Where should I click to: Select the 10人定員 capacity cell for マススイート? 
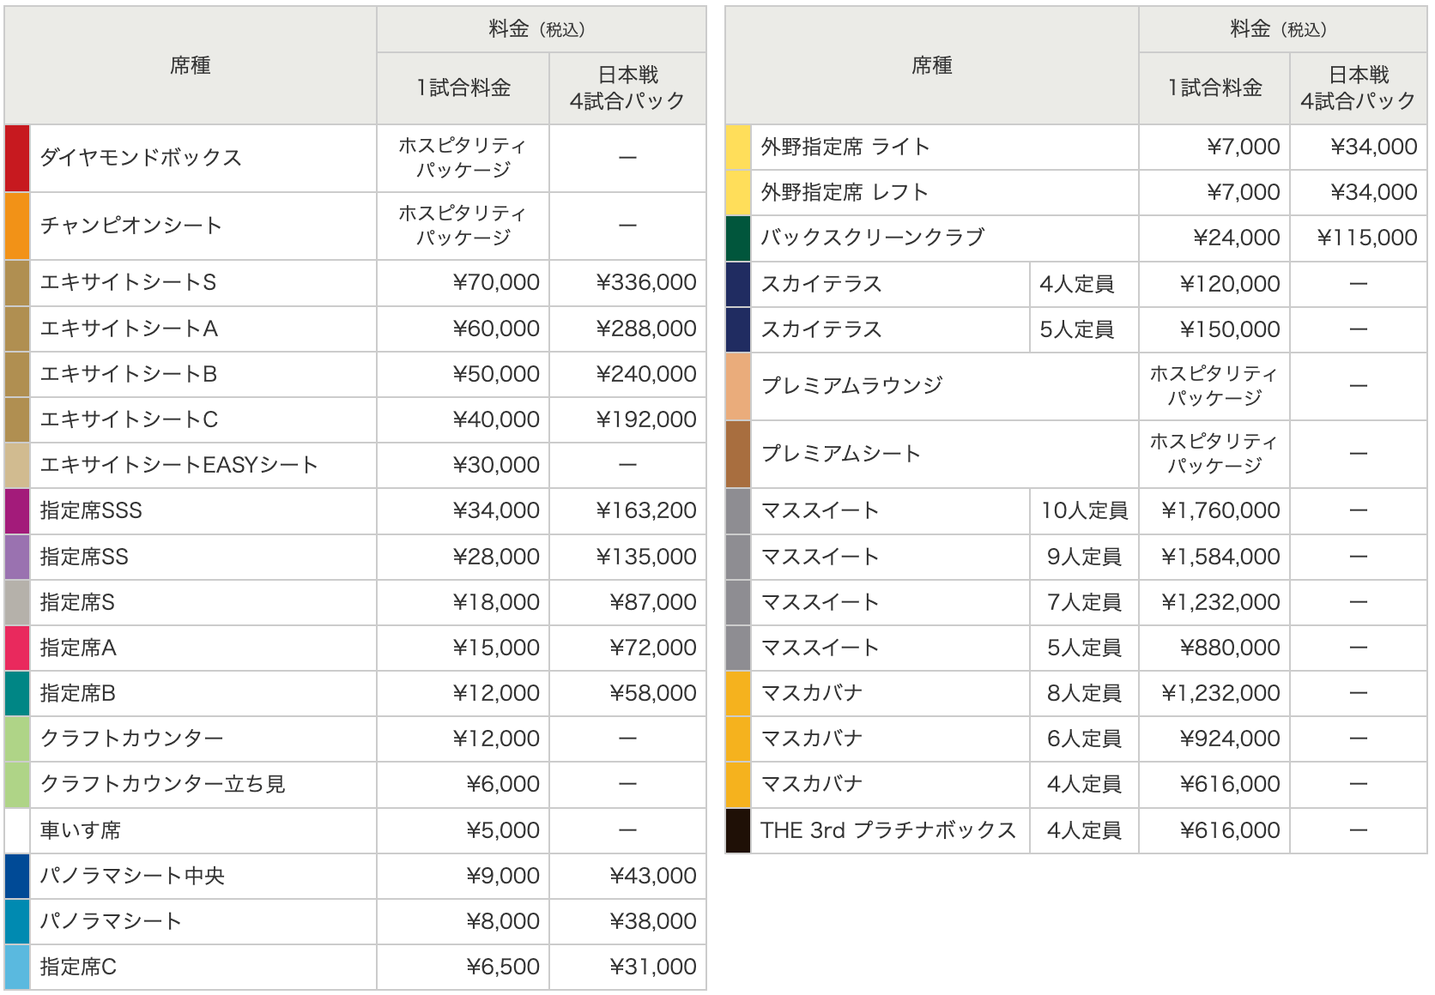pyautogui.click(x=1084, y=510)
